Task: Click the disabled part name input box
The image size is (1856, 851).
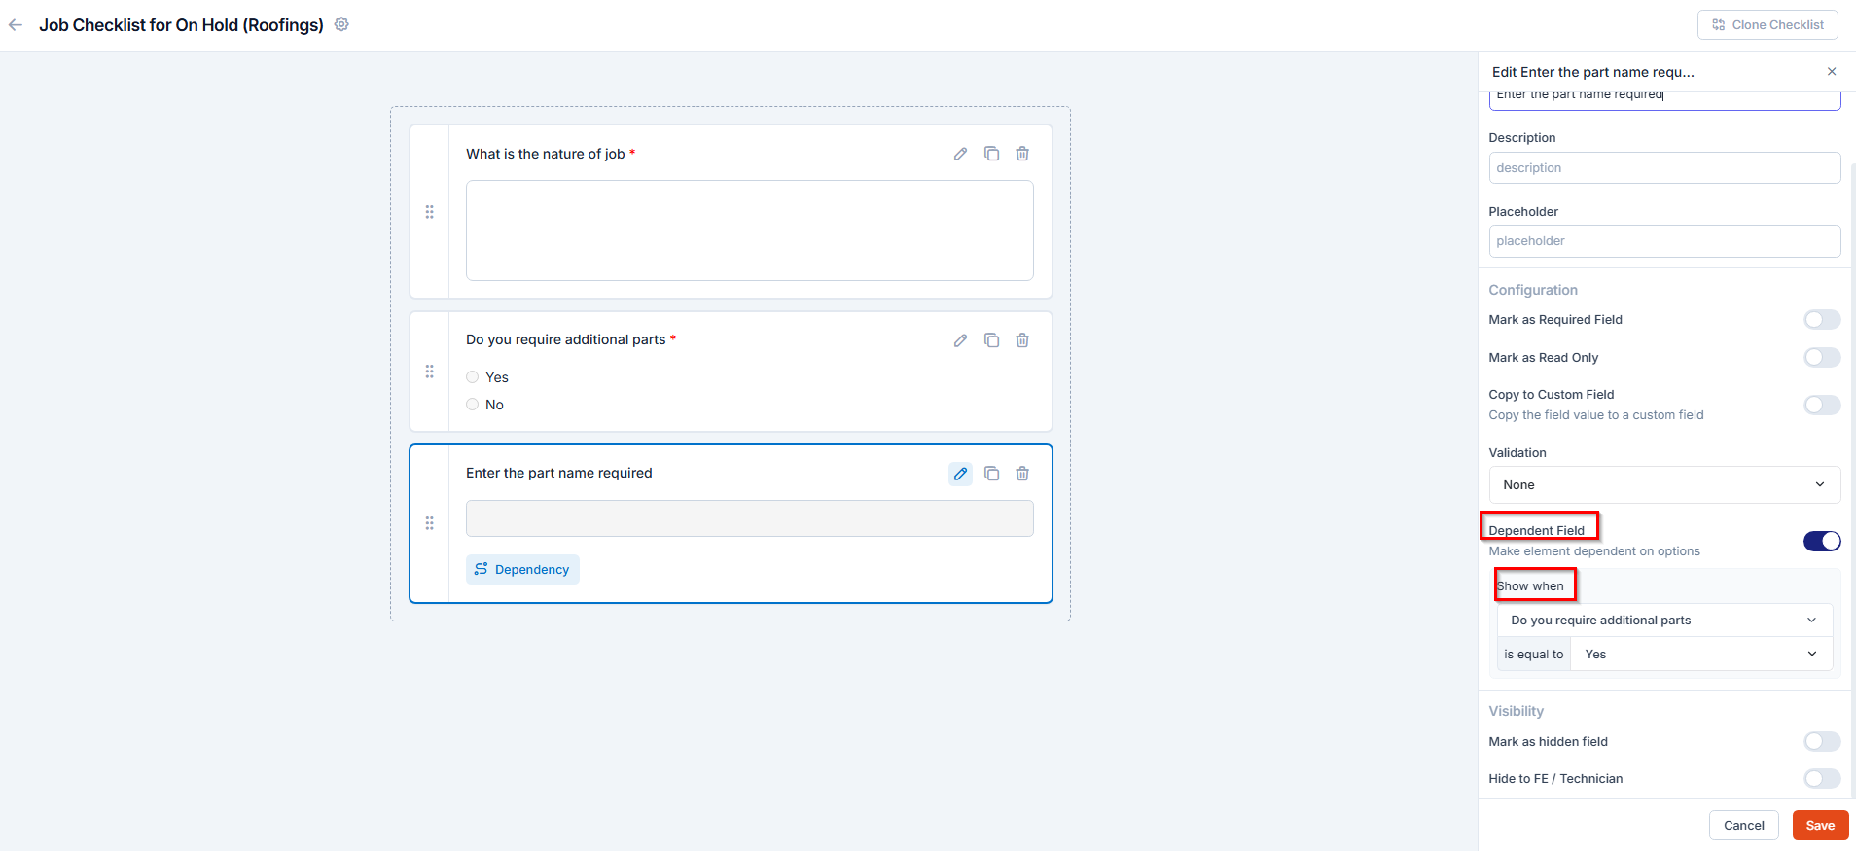Action: 749,518
